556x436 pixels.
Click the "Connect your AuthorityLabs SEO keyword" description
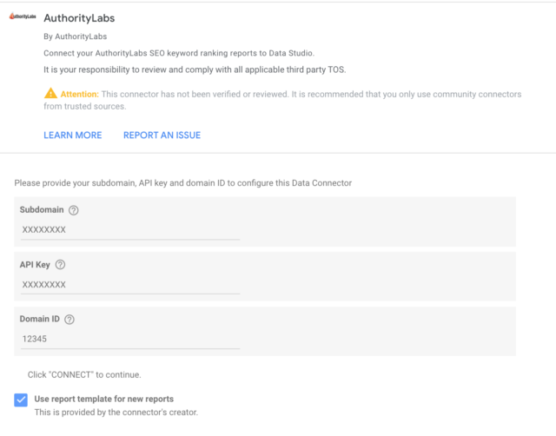179,53
